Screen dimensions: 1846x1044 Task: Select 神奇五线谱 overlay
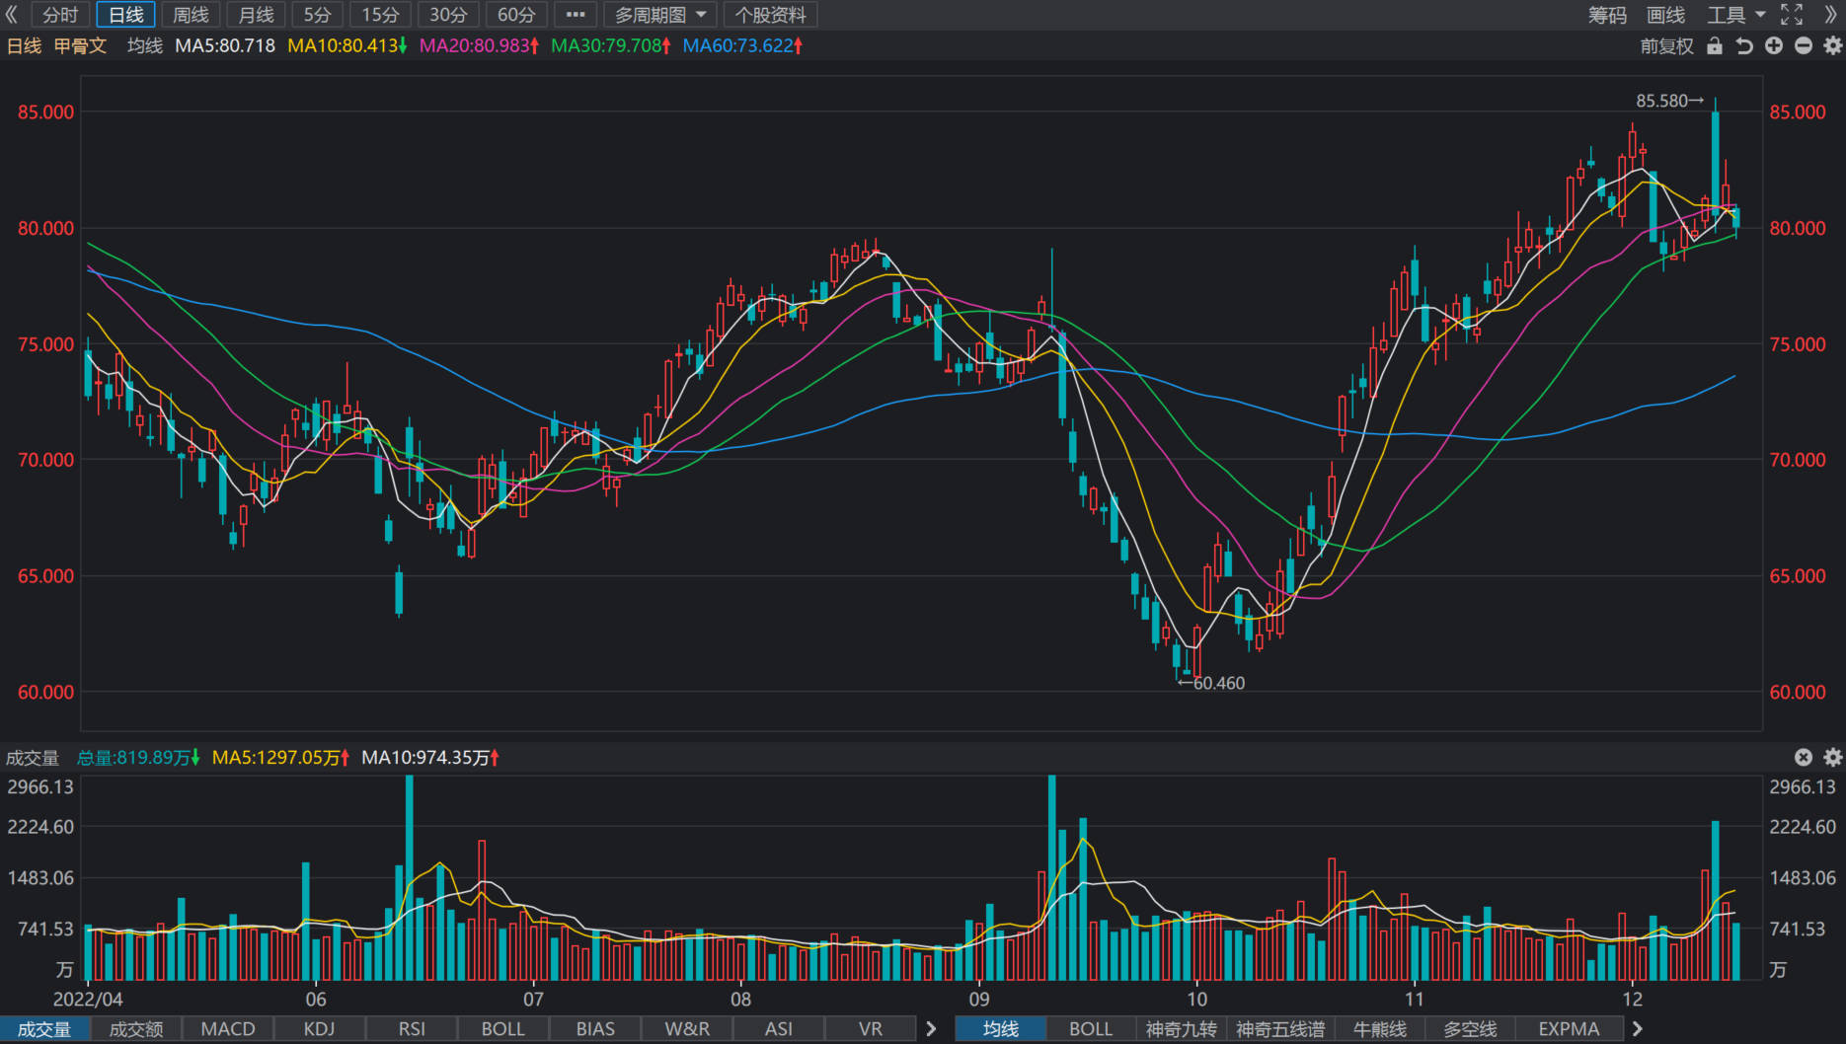click(1280, 1029)
